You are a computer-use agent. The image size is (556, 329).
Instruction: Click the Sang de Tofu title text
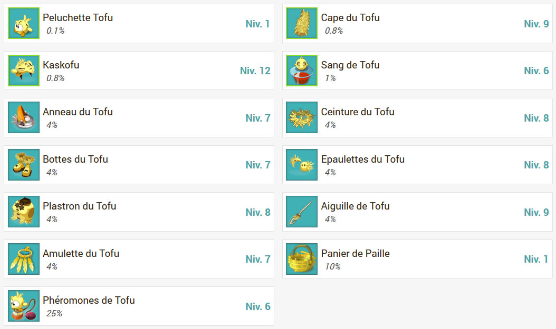coord(350,65)
